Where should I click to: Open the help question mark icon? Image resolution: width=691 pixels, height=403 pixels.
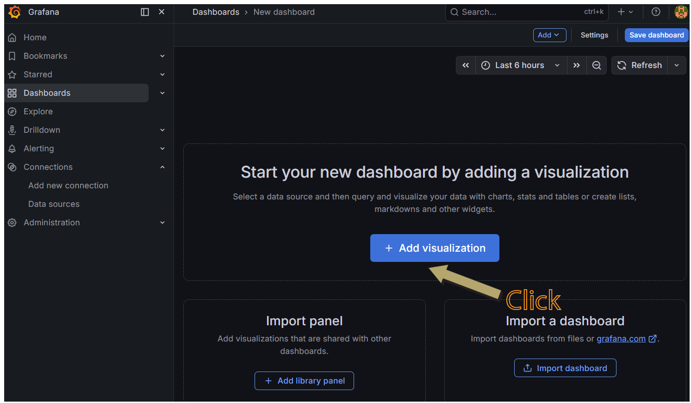(x=656, y=12)
